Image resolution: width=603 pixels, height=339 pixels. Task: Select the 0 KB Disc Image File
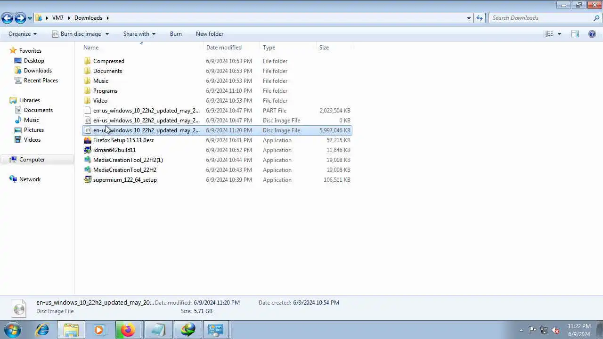coord(217,121)
